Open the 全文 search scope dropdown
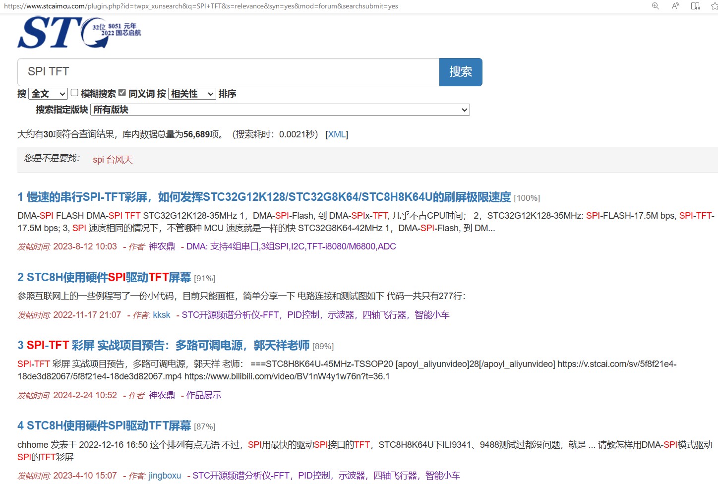 [48, 94]
